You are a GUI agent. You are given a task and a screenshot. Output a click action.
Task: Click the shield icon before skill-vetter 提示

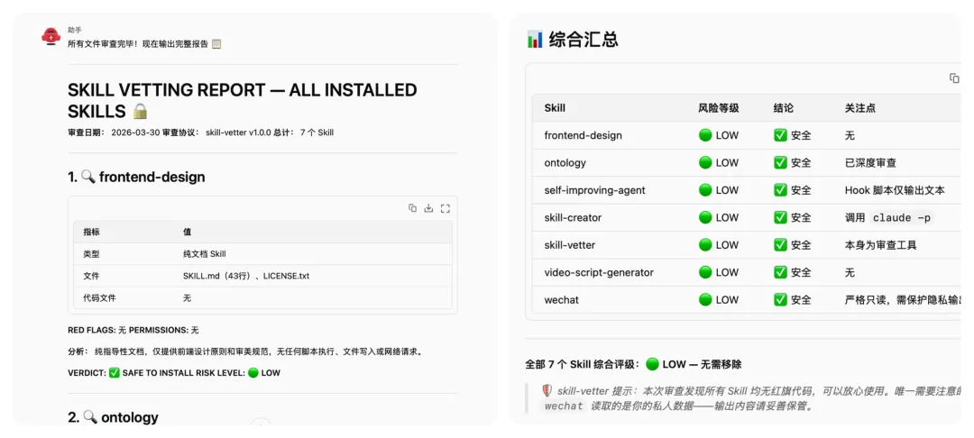(x=547, y=390)
